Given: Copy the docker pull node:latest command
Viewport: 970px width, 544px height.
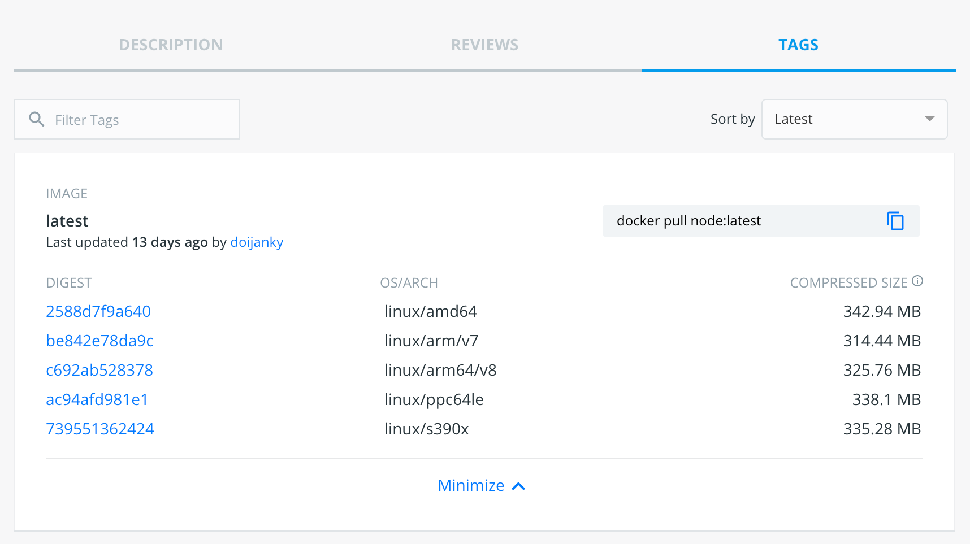Looking at the screenshot, I should [x=895, y=221].
